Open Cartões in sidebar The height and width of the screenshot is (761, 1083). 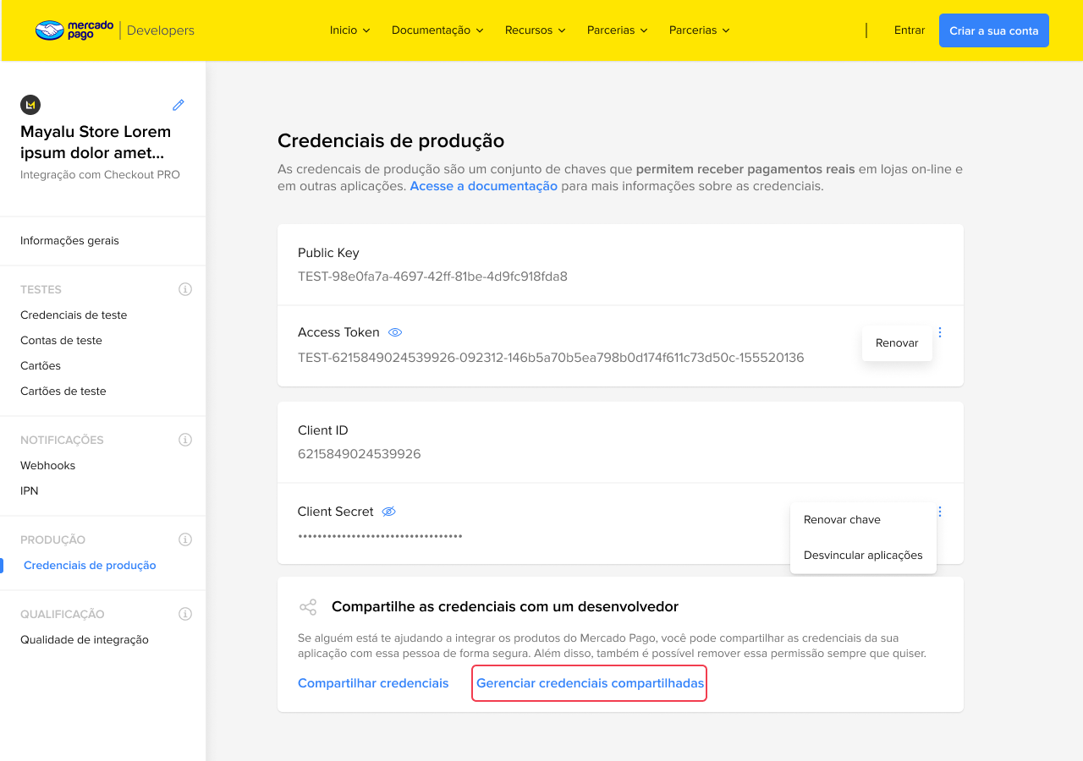41,366
